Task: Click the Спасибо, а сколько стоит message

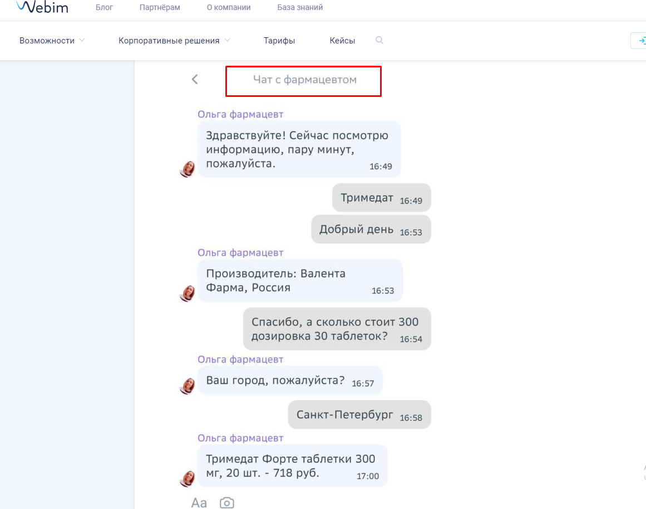Action: (x=337, y=329)
